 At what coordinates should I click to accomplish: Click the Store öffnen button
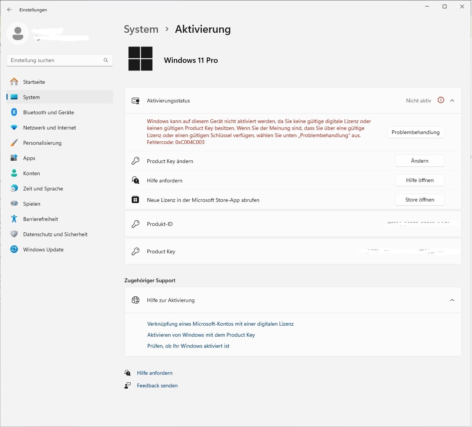coord(419,200)
